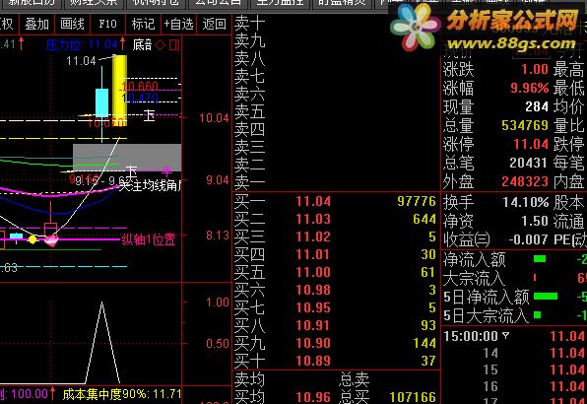Click 买均 value 10.96
The width and height of the screenshot is (587, 404).
(313, 397)
